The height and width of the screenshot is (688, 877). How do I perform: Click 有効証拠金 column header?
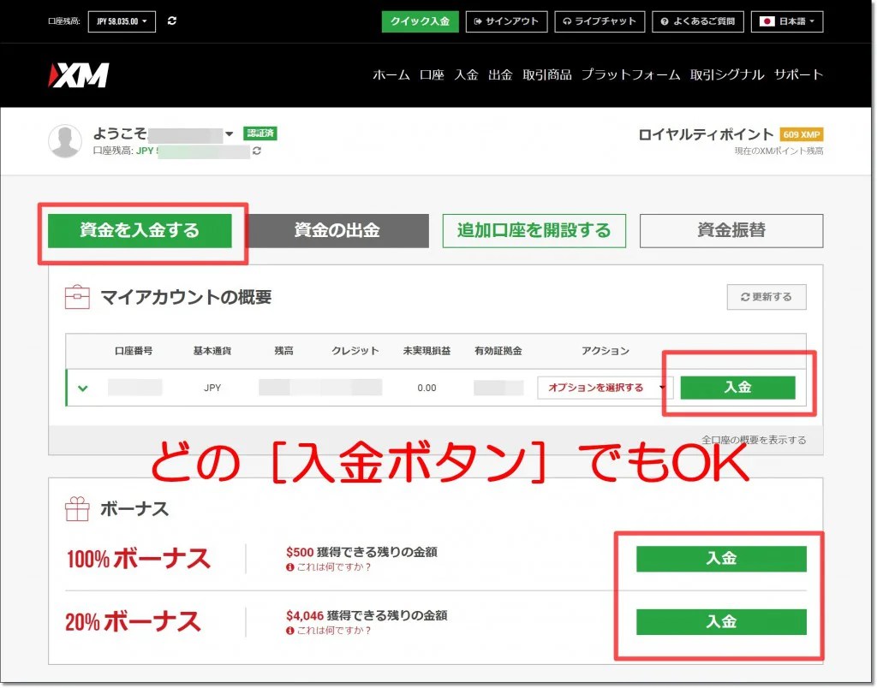tap(498, 351)
